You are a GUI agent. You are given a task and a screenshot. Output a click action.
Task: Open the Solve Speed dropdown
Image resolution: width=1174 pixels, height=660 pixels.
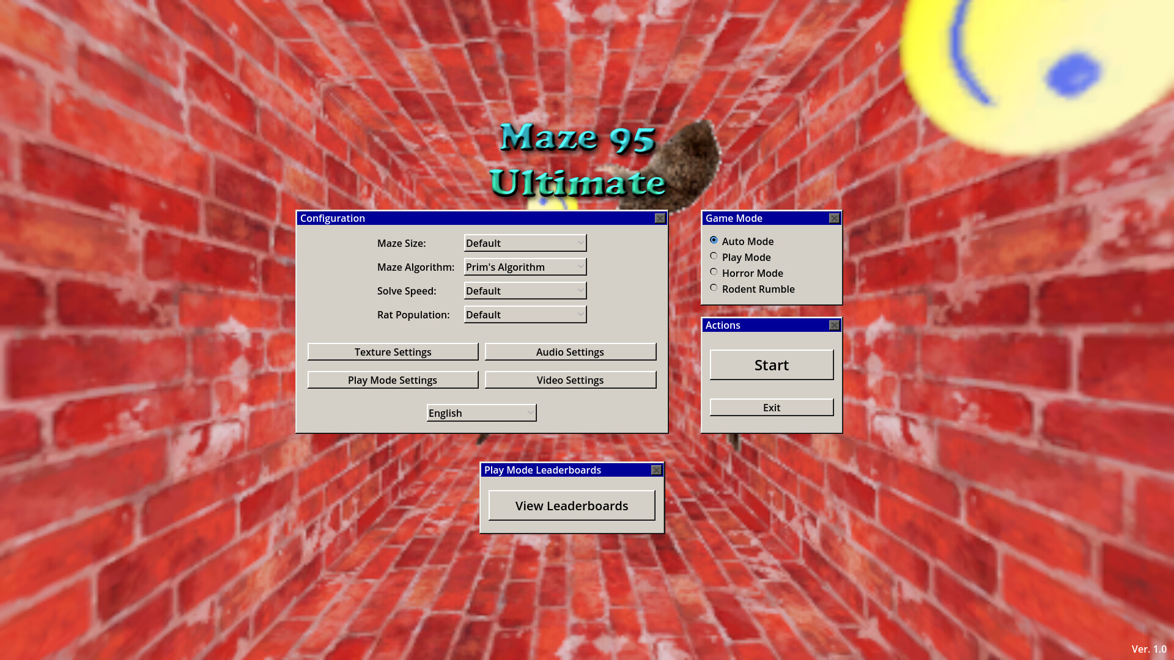[525, 291]
